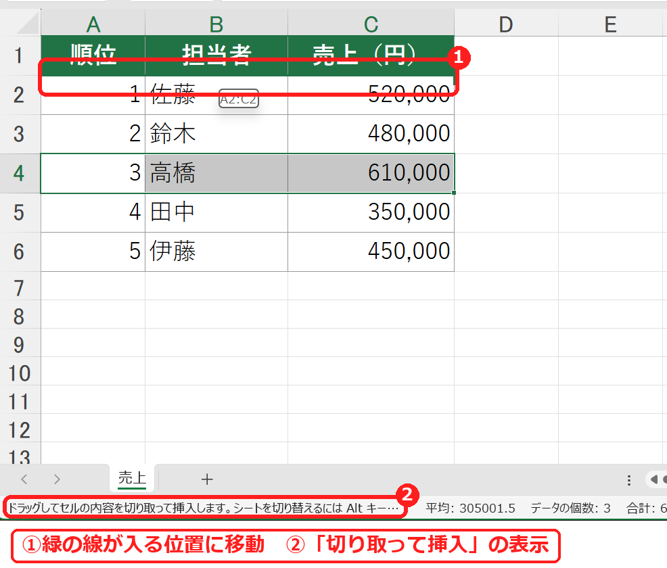Click the 480,000 sales cell
The image size is (667, 568).
click(371, 134)
